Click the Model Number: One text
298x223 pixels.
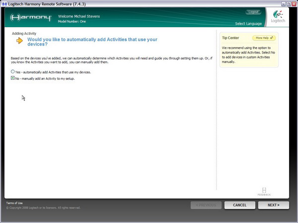click(x=72, y=21)
